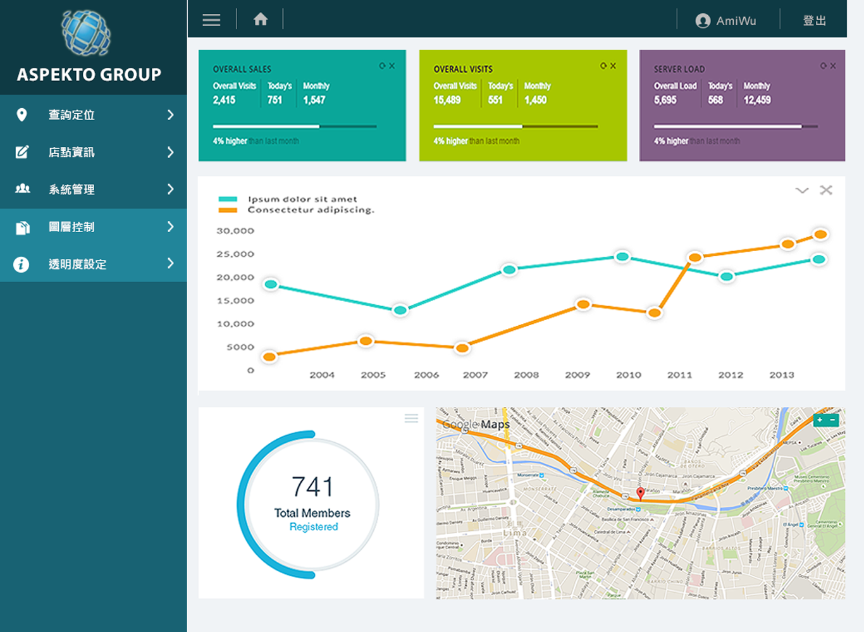The height and width of the screenshot is (632, 864).
Task: Click the red location pin on the map
Action: click(x=640, y=493)
